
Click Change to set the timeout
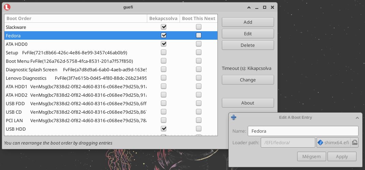tap(248, 80)
